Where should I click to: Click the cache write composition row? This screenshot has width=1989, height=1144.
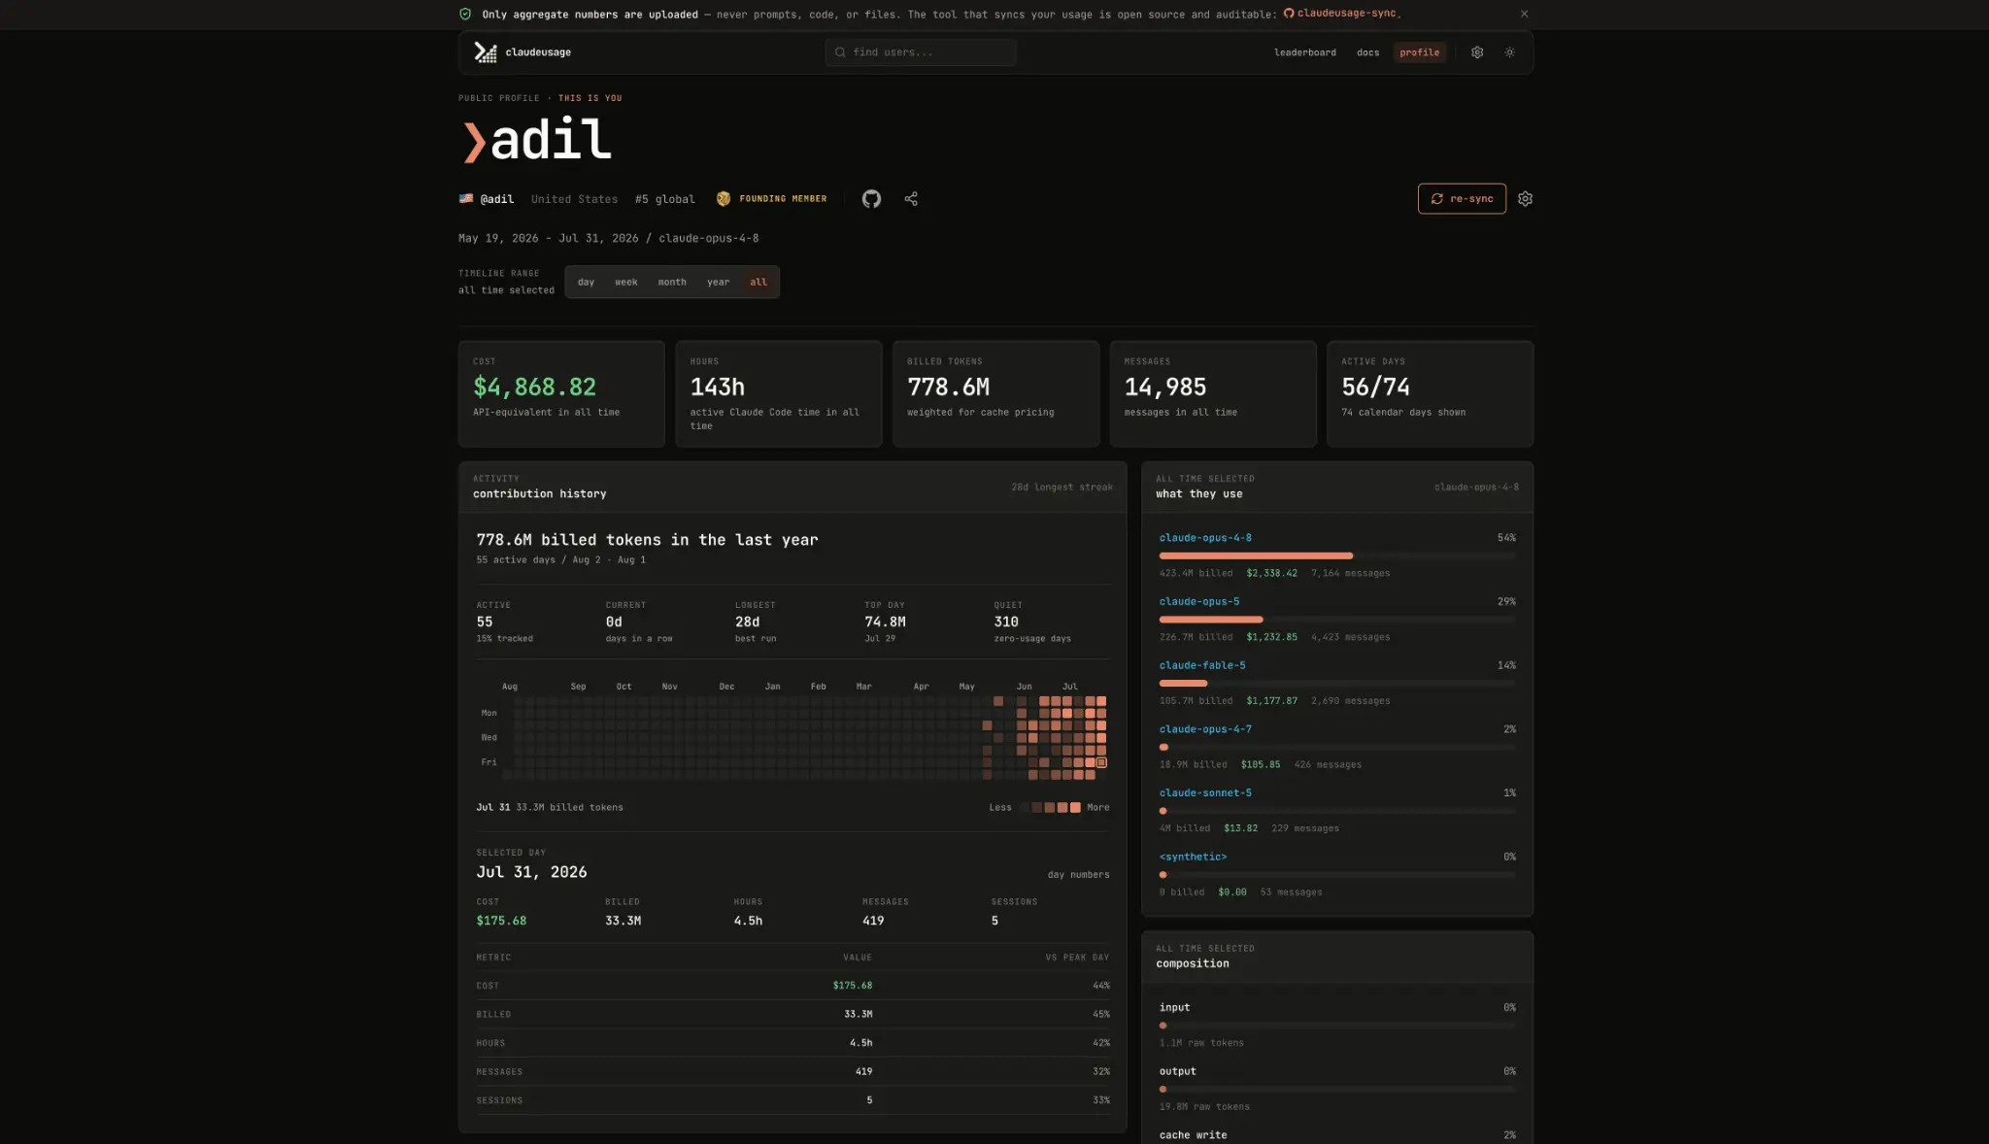pos(1336,1135)
